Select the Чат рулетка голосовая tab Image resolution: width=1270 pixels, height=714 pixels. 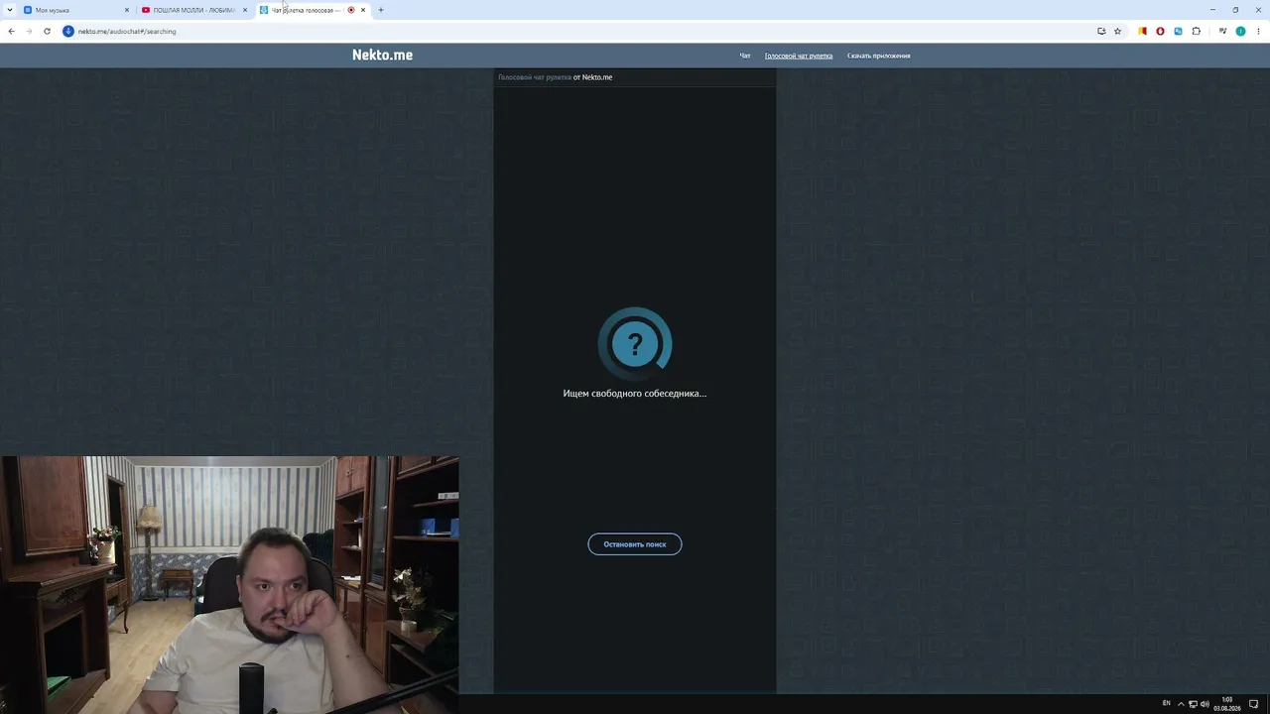point(313,10)
